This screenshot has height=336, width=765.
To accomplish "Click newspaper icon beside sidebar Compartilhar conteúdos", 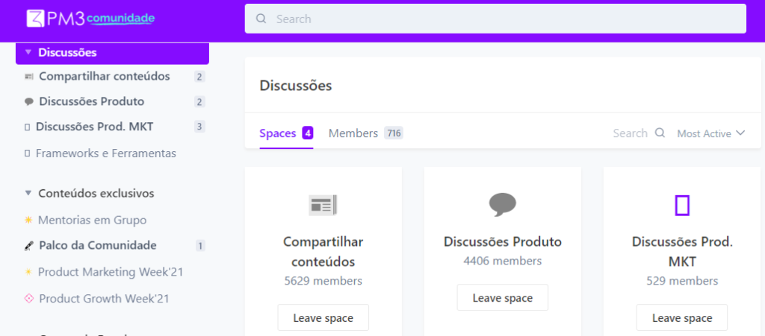I will [29, 77].
